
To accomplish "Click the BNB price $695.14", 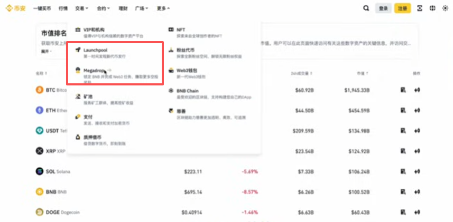I will [x=193, y=192].
